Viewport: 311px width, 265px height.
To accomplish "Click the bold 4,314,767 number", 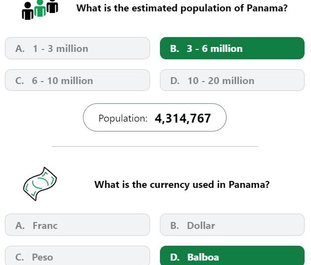I will coord(183,118).
